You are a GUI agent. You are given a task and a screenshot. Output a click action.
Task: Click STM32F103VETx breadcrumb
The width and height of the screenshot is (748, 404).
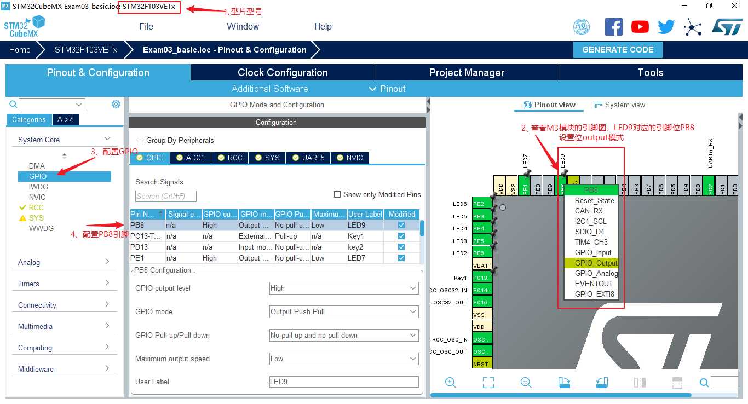click(x=86, y=49)
